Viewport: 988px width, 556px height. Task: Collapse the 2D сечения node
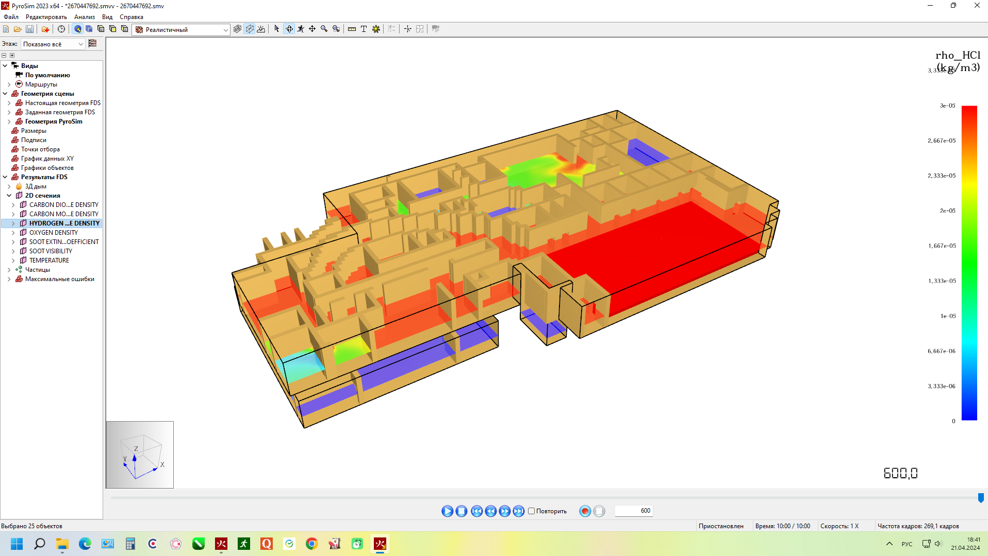click(9, 196)
